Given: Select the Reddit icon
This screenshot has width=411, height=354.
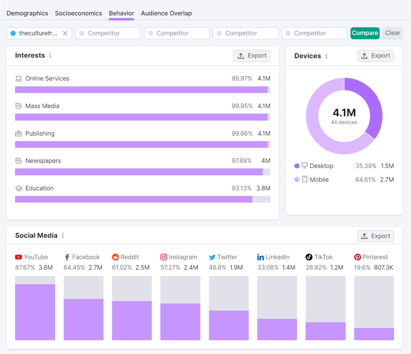Looking at the screenshot, I should pyautogui.click(x=115, y=257).
